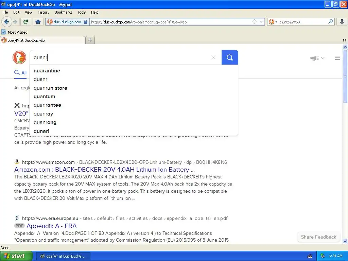This screenshot has width=348, height=261.
Task: Click the Amazon favicon beside the result
Action: pyautogui.click(x=17, y=162)
